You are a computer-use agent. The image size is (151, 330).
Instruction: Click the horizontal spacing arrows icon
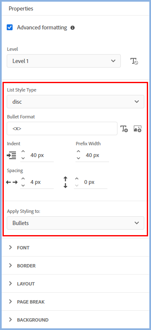pyautogui.click(x=12, y=182)
